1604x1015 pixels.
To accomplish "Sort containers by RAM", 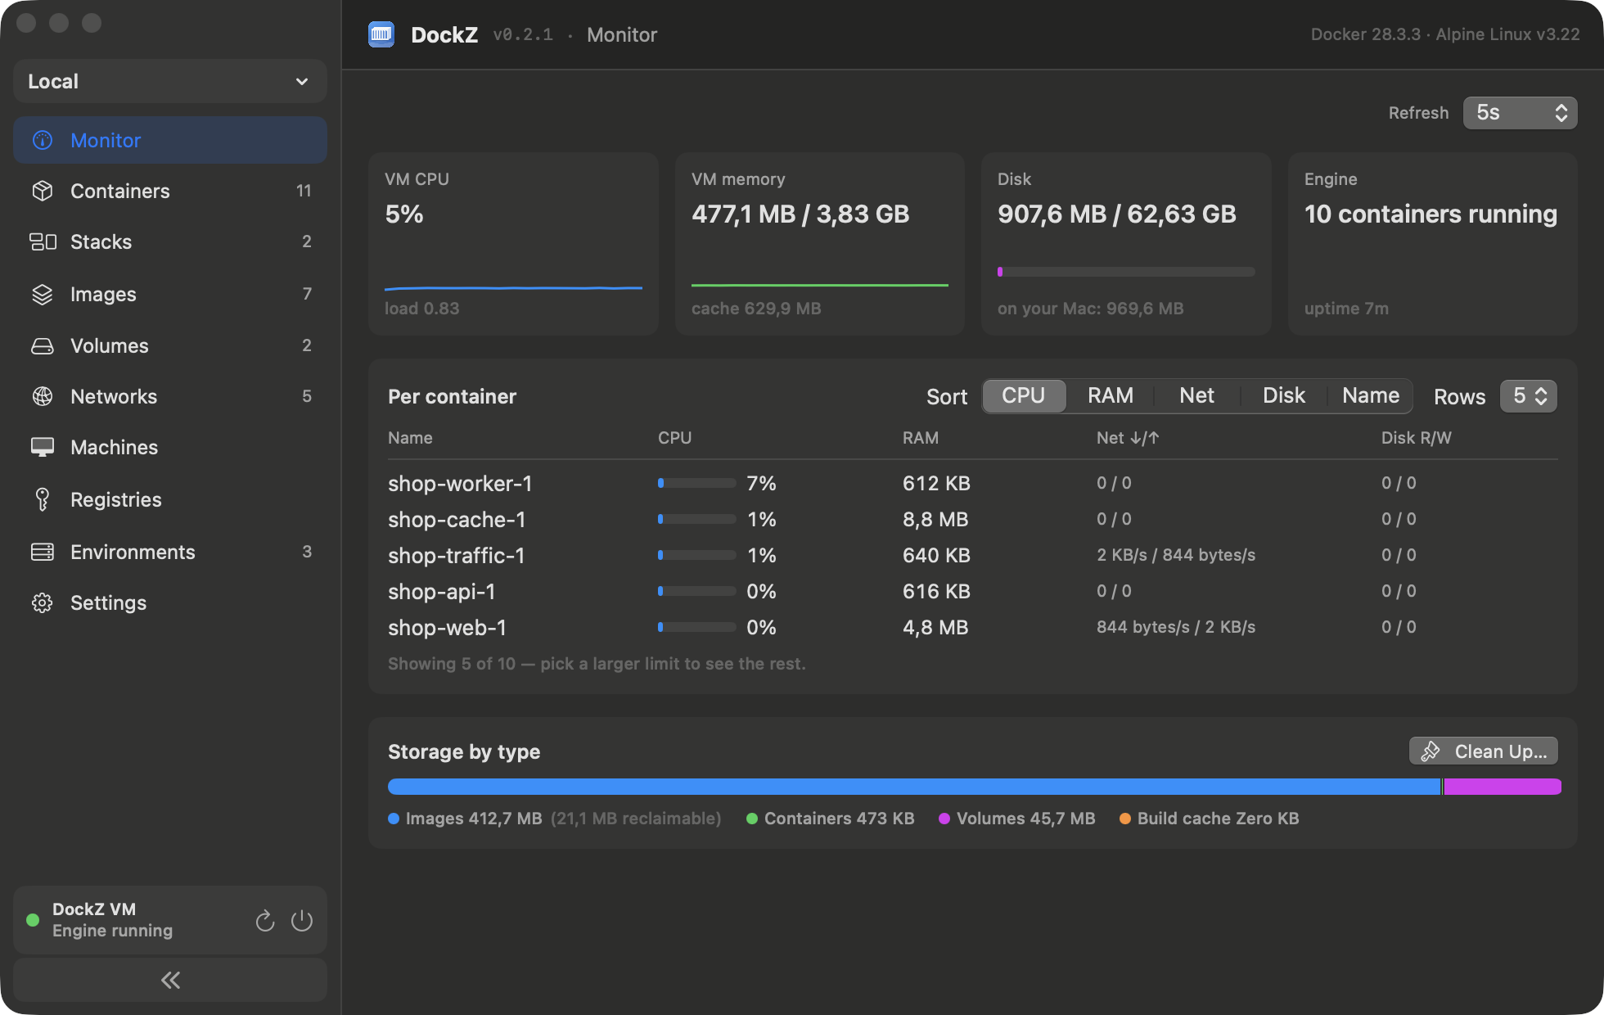I will (x=1111, y=395).
